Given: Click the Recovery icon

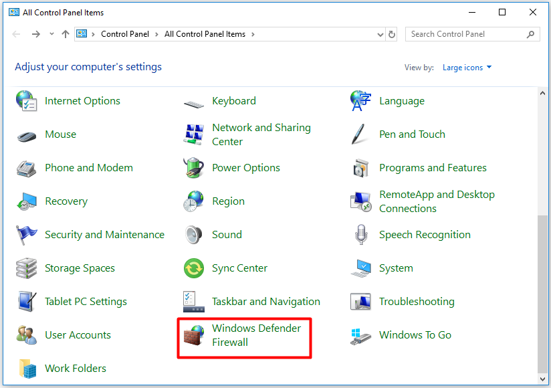Looking at the screenshot, I should 27,201.
